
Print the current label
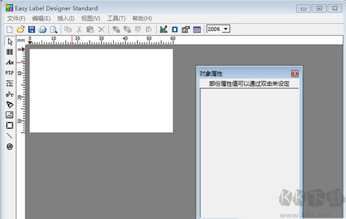[x=43, y=29]
